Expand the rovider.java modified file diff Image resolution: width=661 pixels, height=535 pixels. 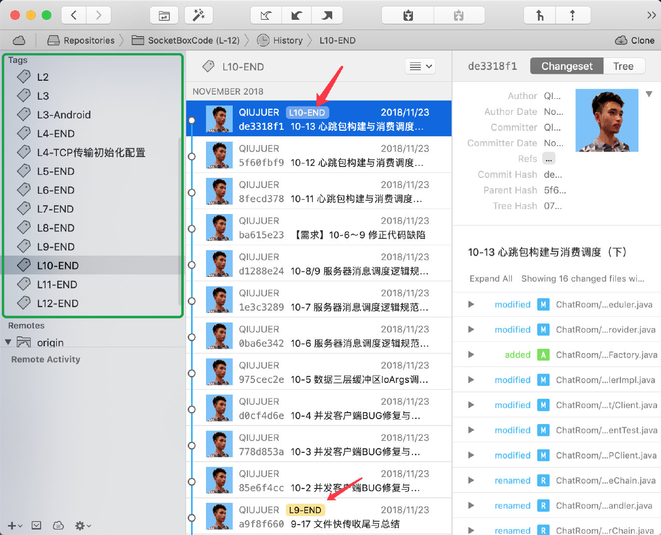(471, 329)
